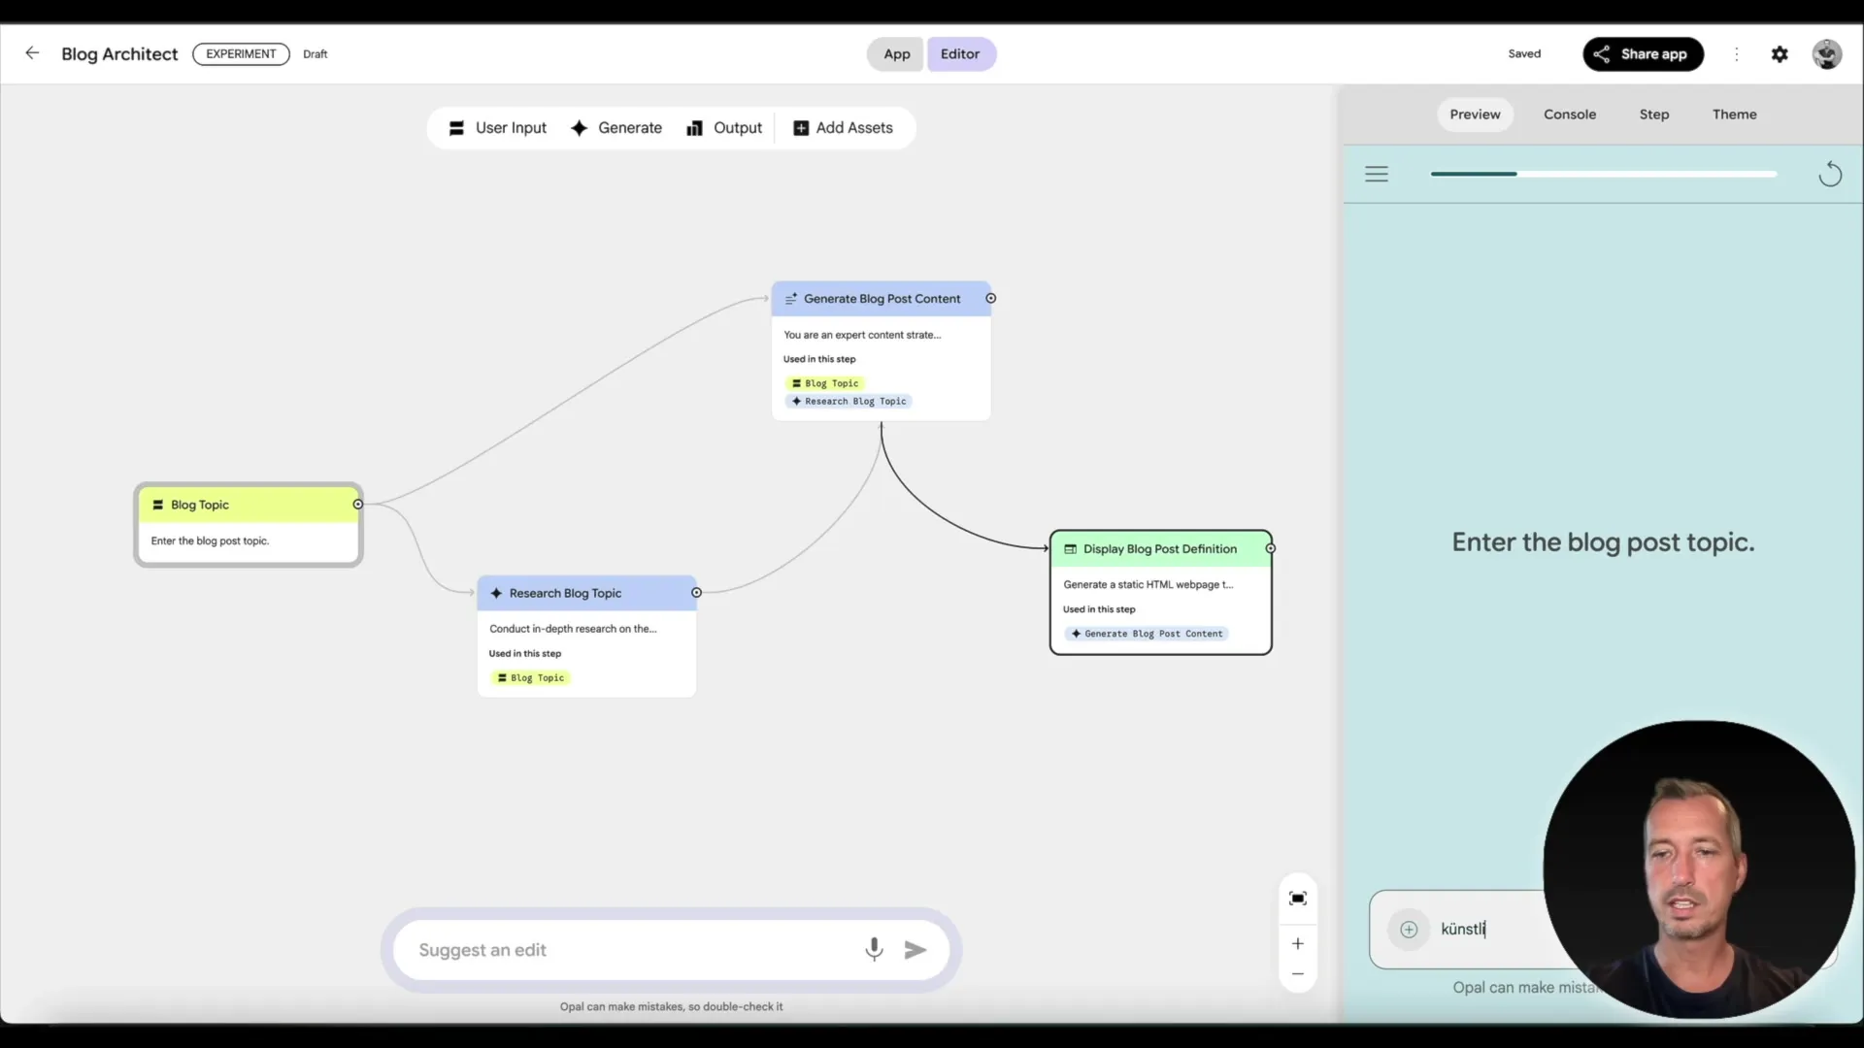Open the three-dot overflow menu
This screenshot has height=1048, width=1864.
1737,53
